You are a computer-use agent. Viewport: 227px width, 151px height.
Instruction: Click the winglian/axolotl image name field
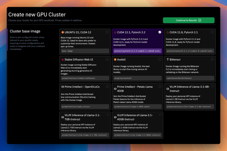(x=137, y=78)
